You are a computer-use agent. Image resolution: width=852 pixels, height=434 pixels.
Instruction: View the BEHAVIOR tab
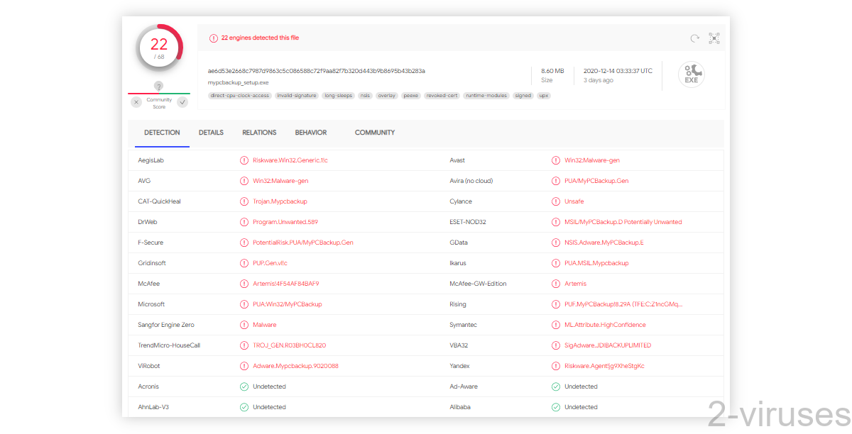[x=311, y=133]
